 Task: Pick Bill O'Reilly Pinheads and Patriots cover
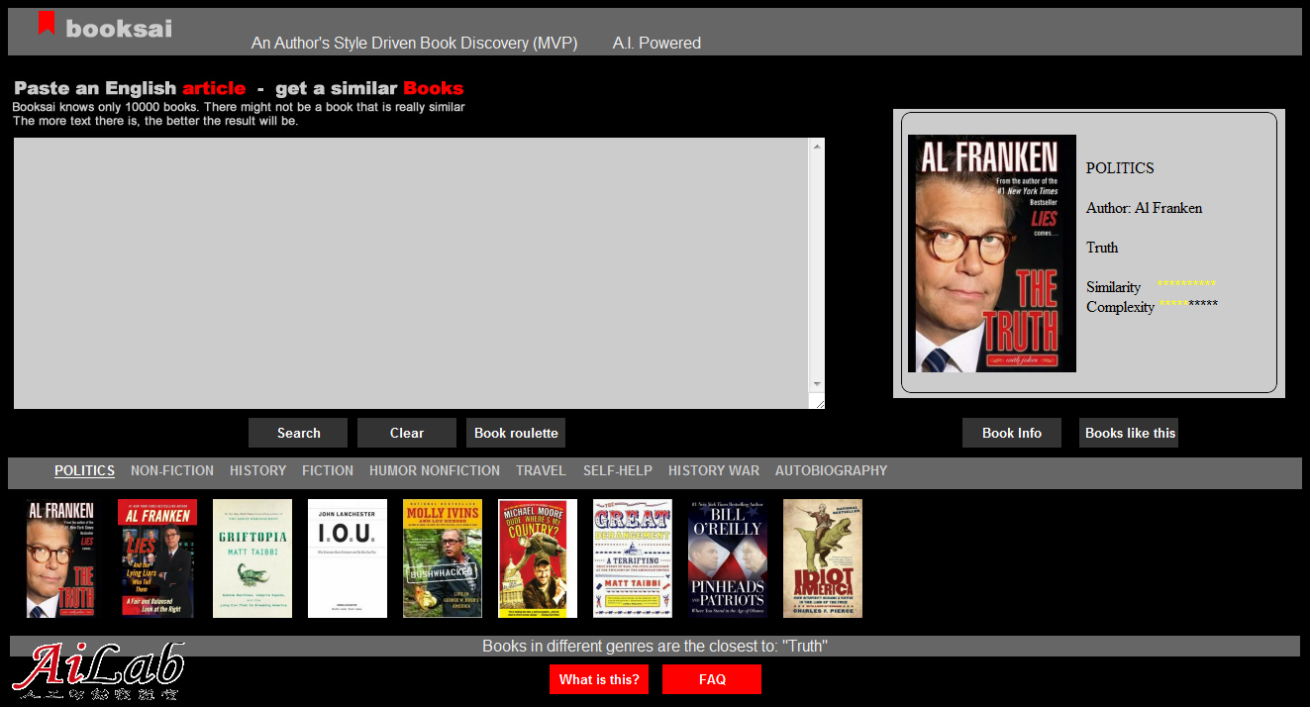click(x=728, y=558)
